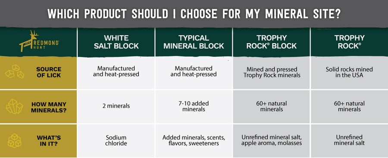Select the Typical Mineral Block column header
The image size is (388, 158).
(x=194, y=42)
